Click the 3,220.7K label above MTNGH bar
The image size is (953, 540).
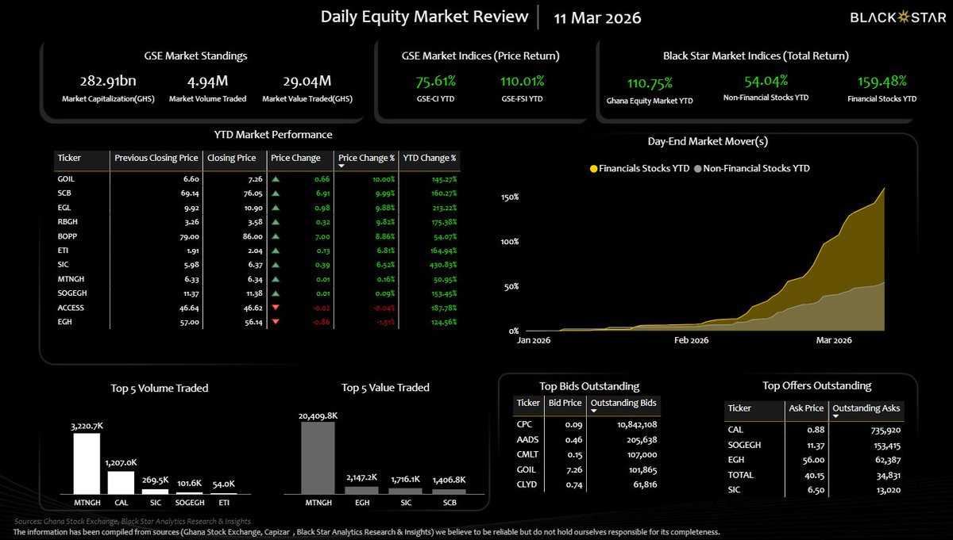point(87,426)
